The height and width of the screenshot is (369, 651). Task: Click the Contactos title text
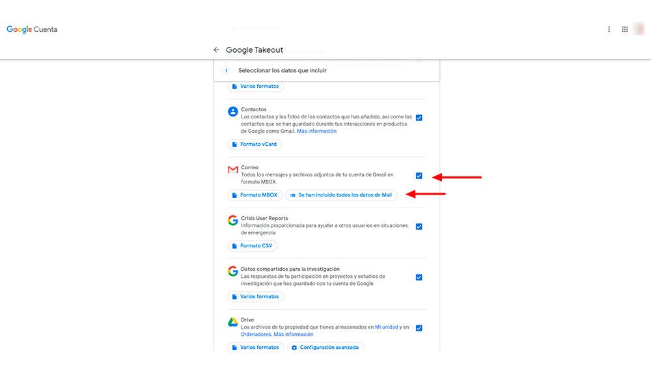254,109
